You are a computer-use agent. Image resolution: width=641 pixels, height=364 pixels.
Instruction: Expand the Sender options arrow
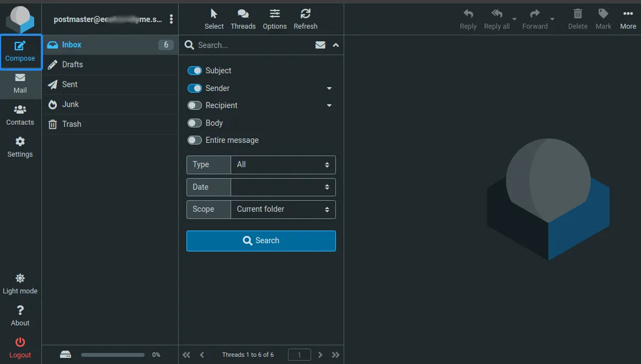(x=329, y=88)
